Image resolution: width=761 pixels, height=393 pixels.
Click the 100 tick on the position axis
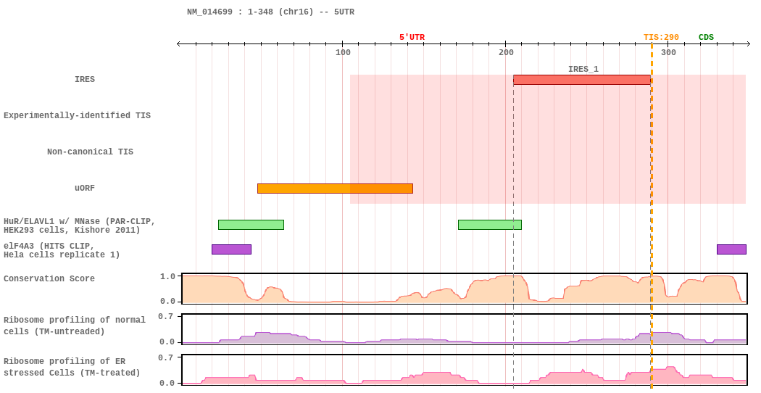[343, 52]
